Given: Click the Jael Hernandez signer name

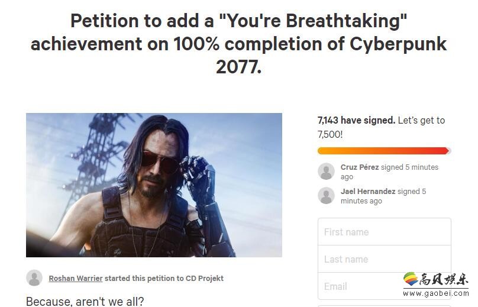Looking at the screenshot, I should click(368, 192).
